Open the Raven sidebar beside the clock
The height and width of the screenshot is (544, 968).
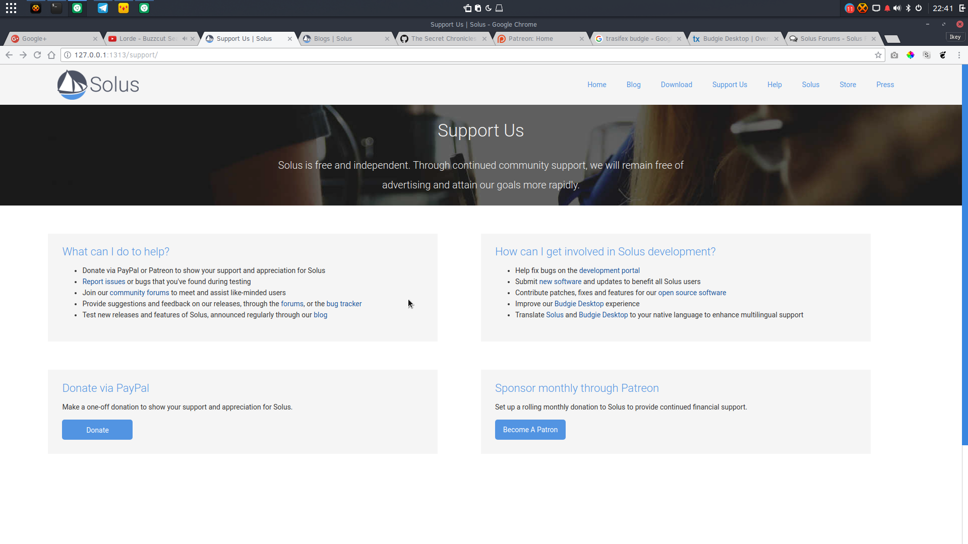pos(962,8)
